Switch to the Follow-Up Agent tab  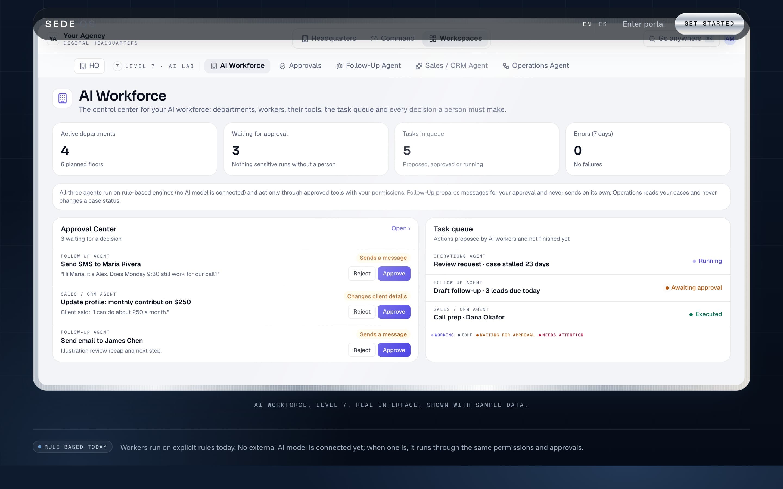click(x=369, y=66)
